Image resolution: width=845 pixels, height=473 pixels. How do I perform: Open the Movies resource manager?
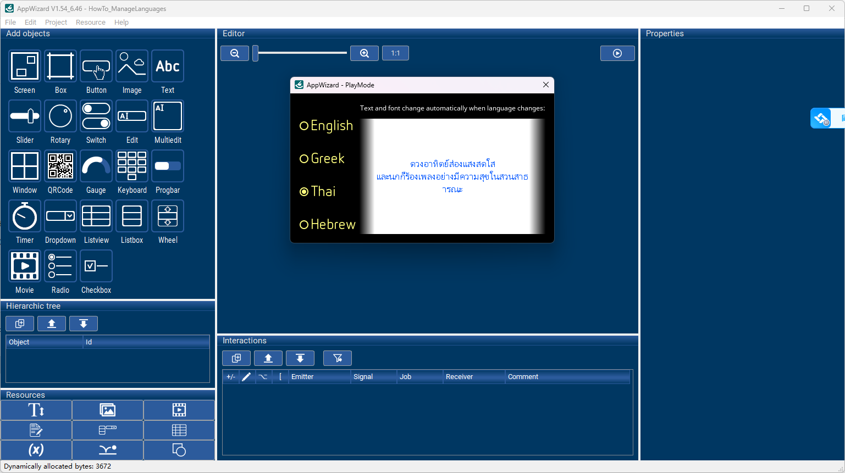(x=179, y=410)
